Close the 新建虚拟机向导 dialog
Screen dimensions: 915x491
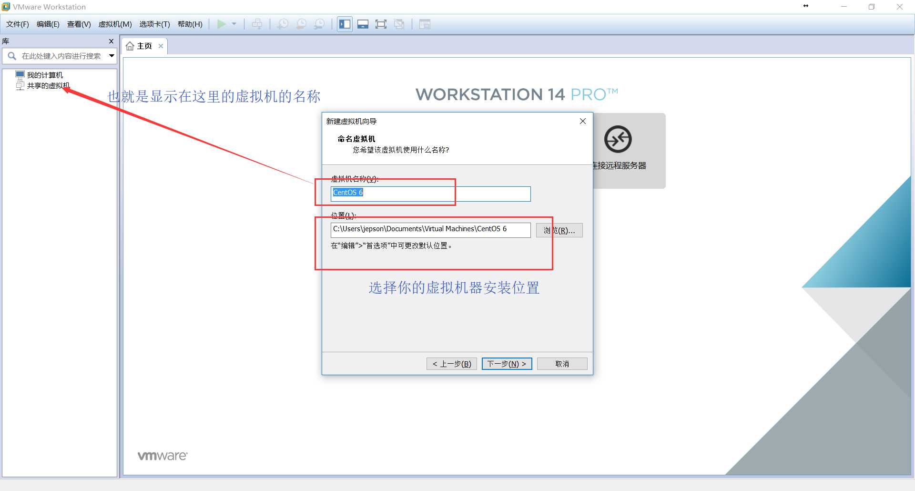click(x=583, y=121)
